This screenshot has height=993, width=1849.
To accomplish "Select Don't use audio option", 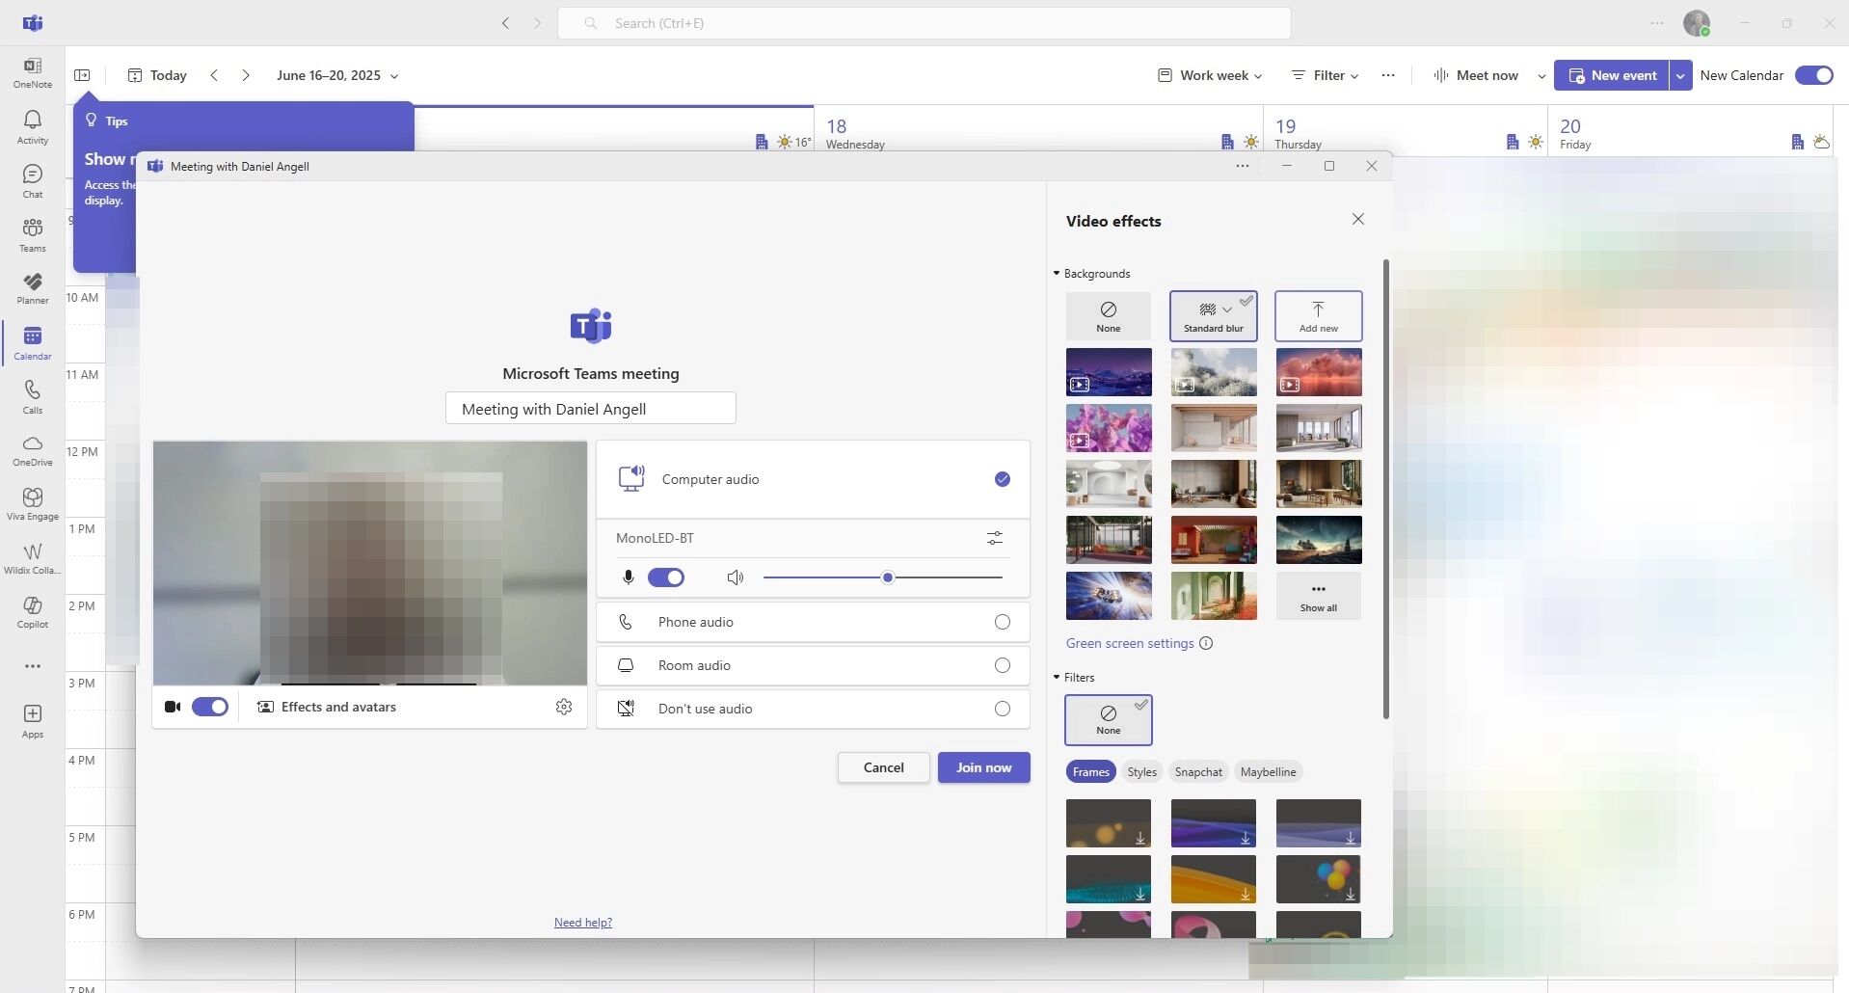I will coord(813,709).
